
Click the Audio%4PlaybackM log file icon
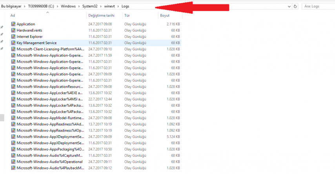pyautogui.click(x=13, y=168)
